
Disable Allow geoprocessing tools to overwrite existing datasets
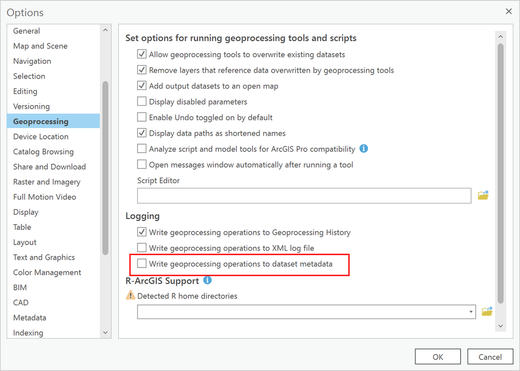(142, 54)
